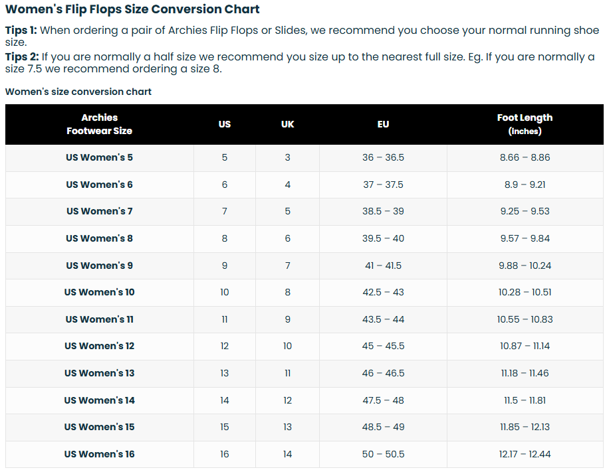Click the Women's Flip Flops Size Conversion Chart heading
Image resolution: width=605 pixels, height=470 pixels.
[132, 9]
